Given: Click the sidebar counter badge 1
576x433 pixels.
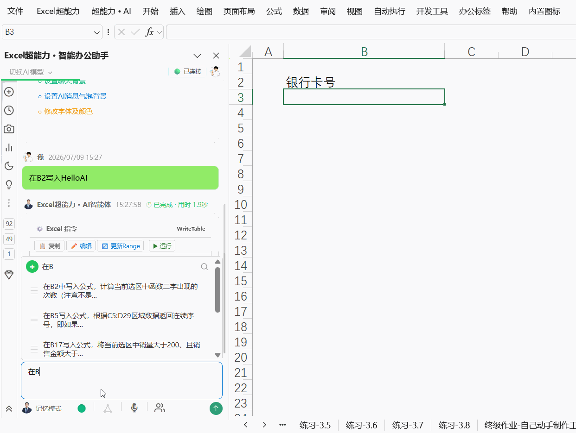Looking at the screenshot, I should (9, 254).
